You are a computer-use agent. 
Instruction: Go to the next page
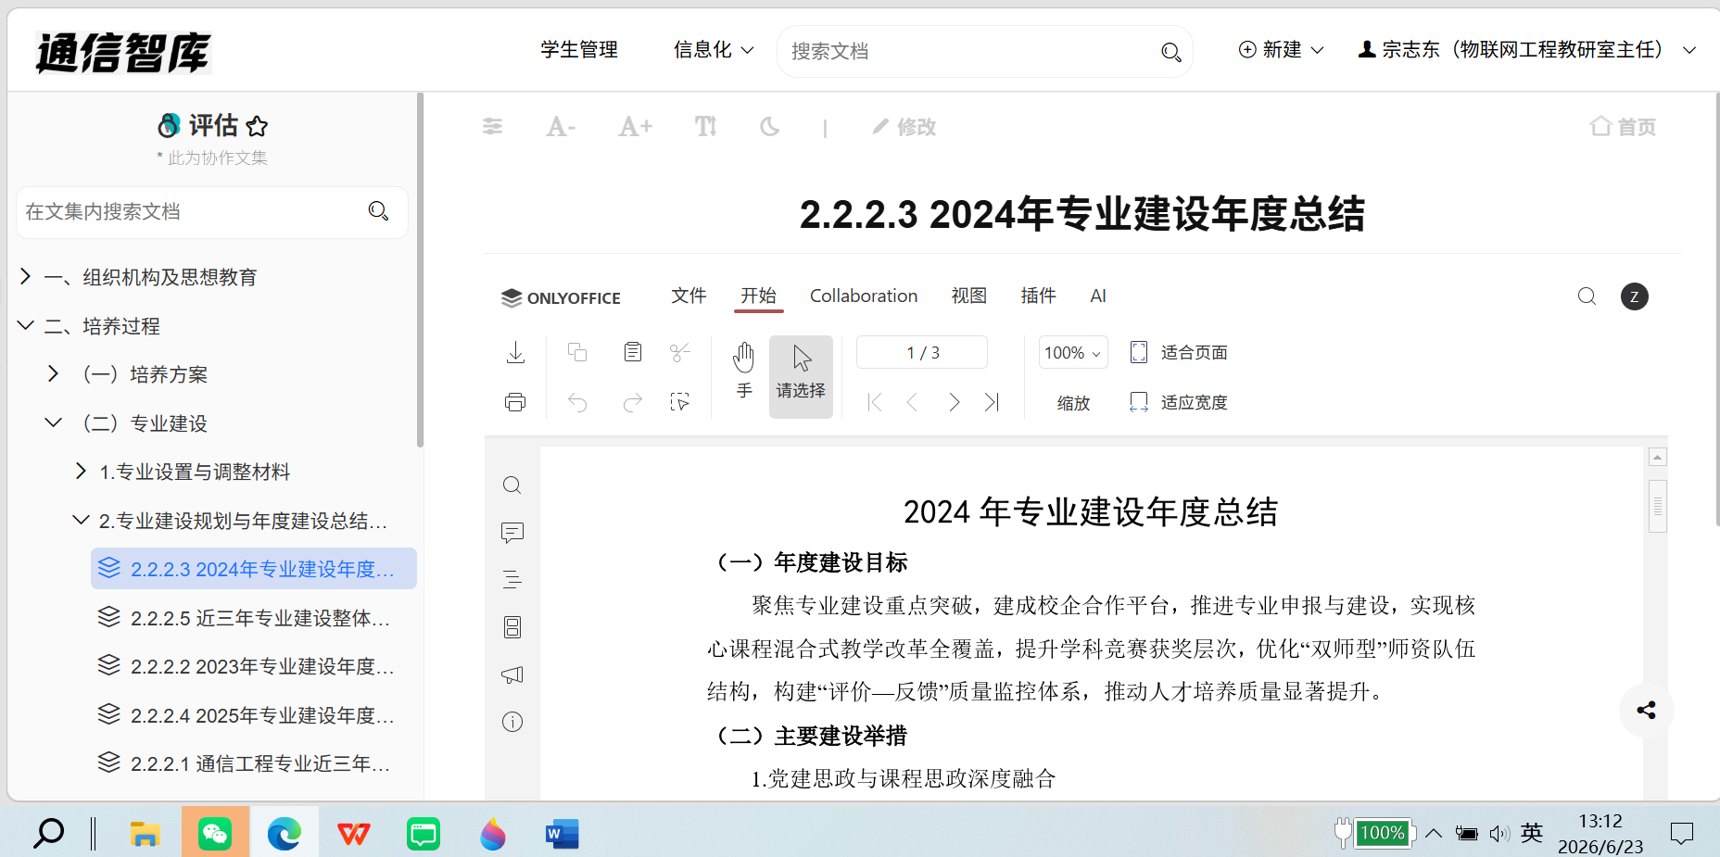coord(954,402)
